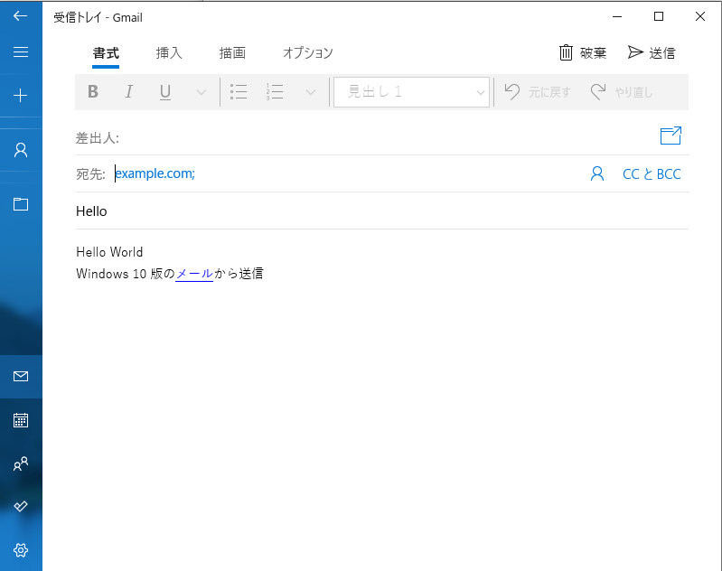Open the To Do checkmark icon

point(20,507)
